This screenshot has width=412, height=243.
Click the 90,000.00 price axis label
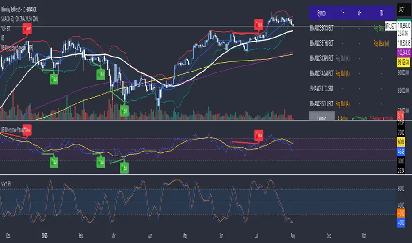click(403, 73)
